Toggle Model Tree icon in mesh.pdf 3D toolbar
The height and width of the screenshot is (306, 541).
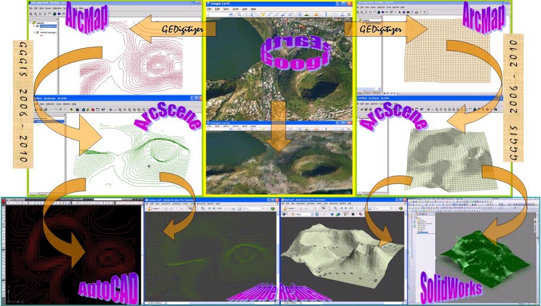[317, 214]
